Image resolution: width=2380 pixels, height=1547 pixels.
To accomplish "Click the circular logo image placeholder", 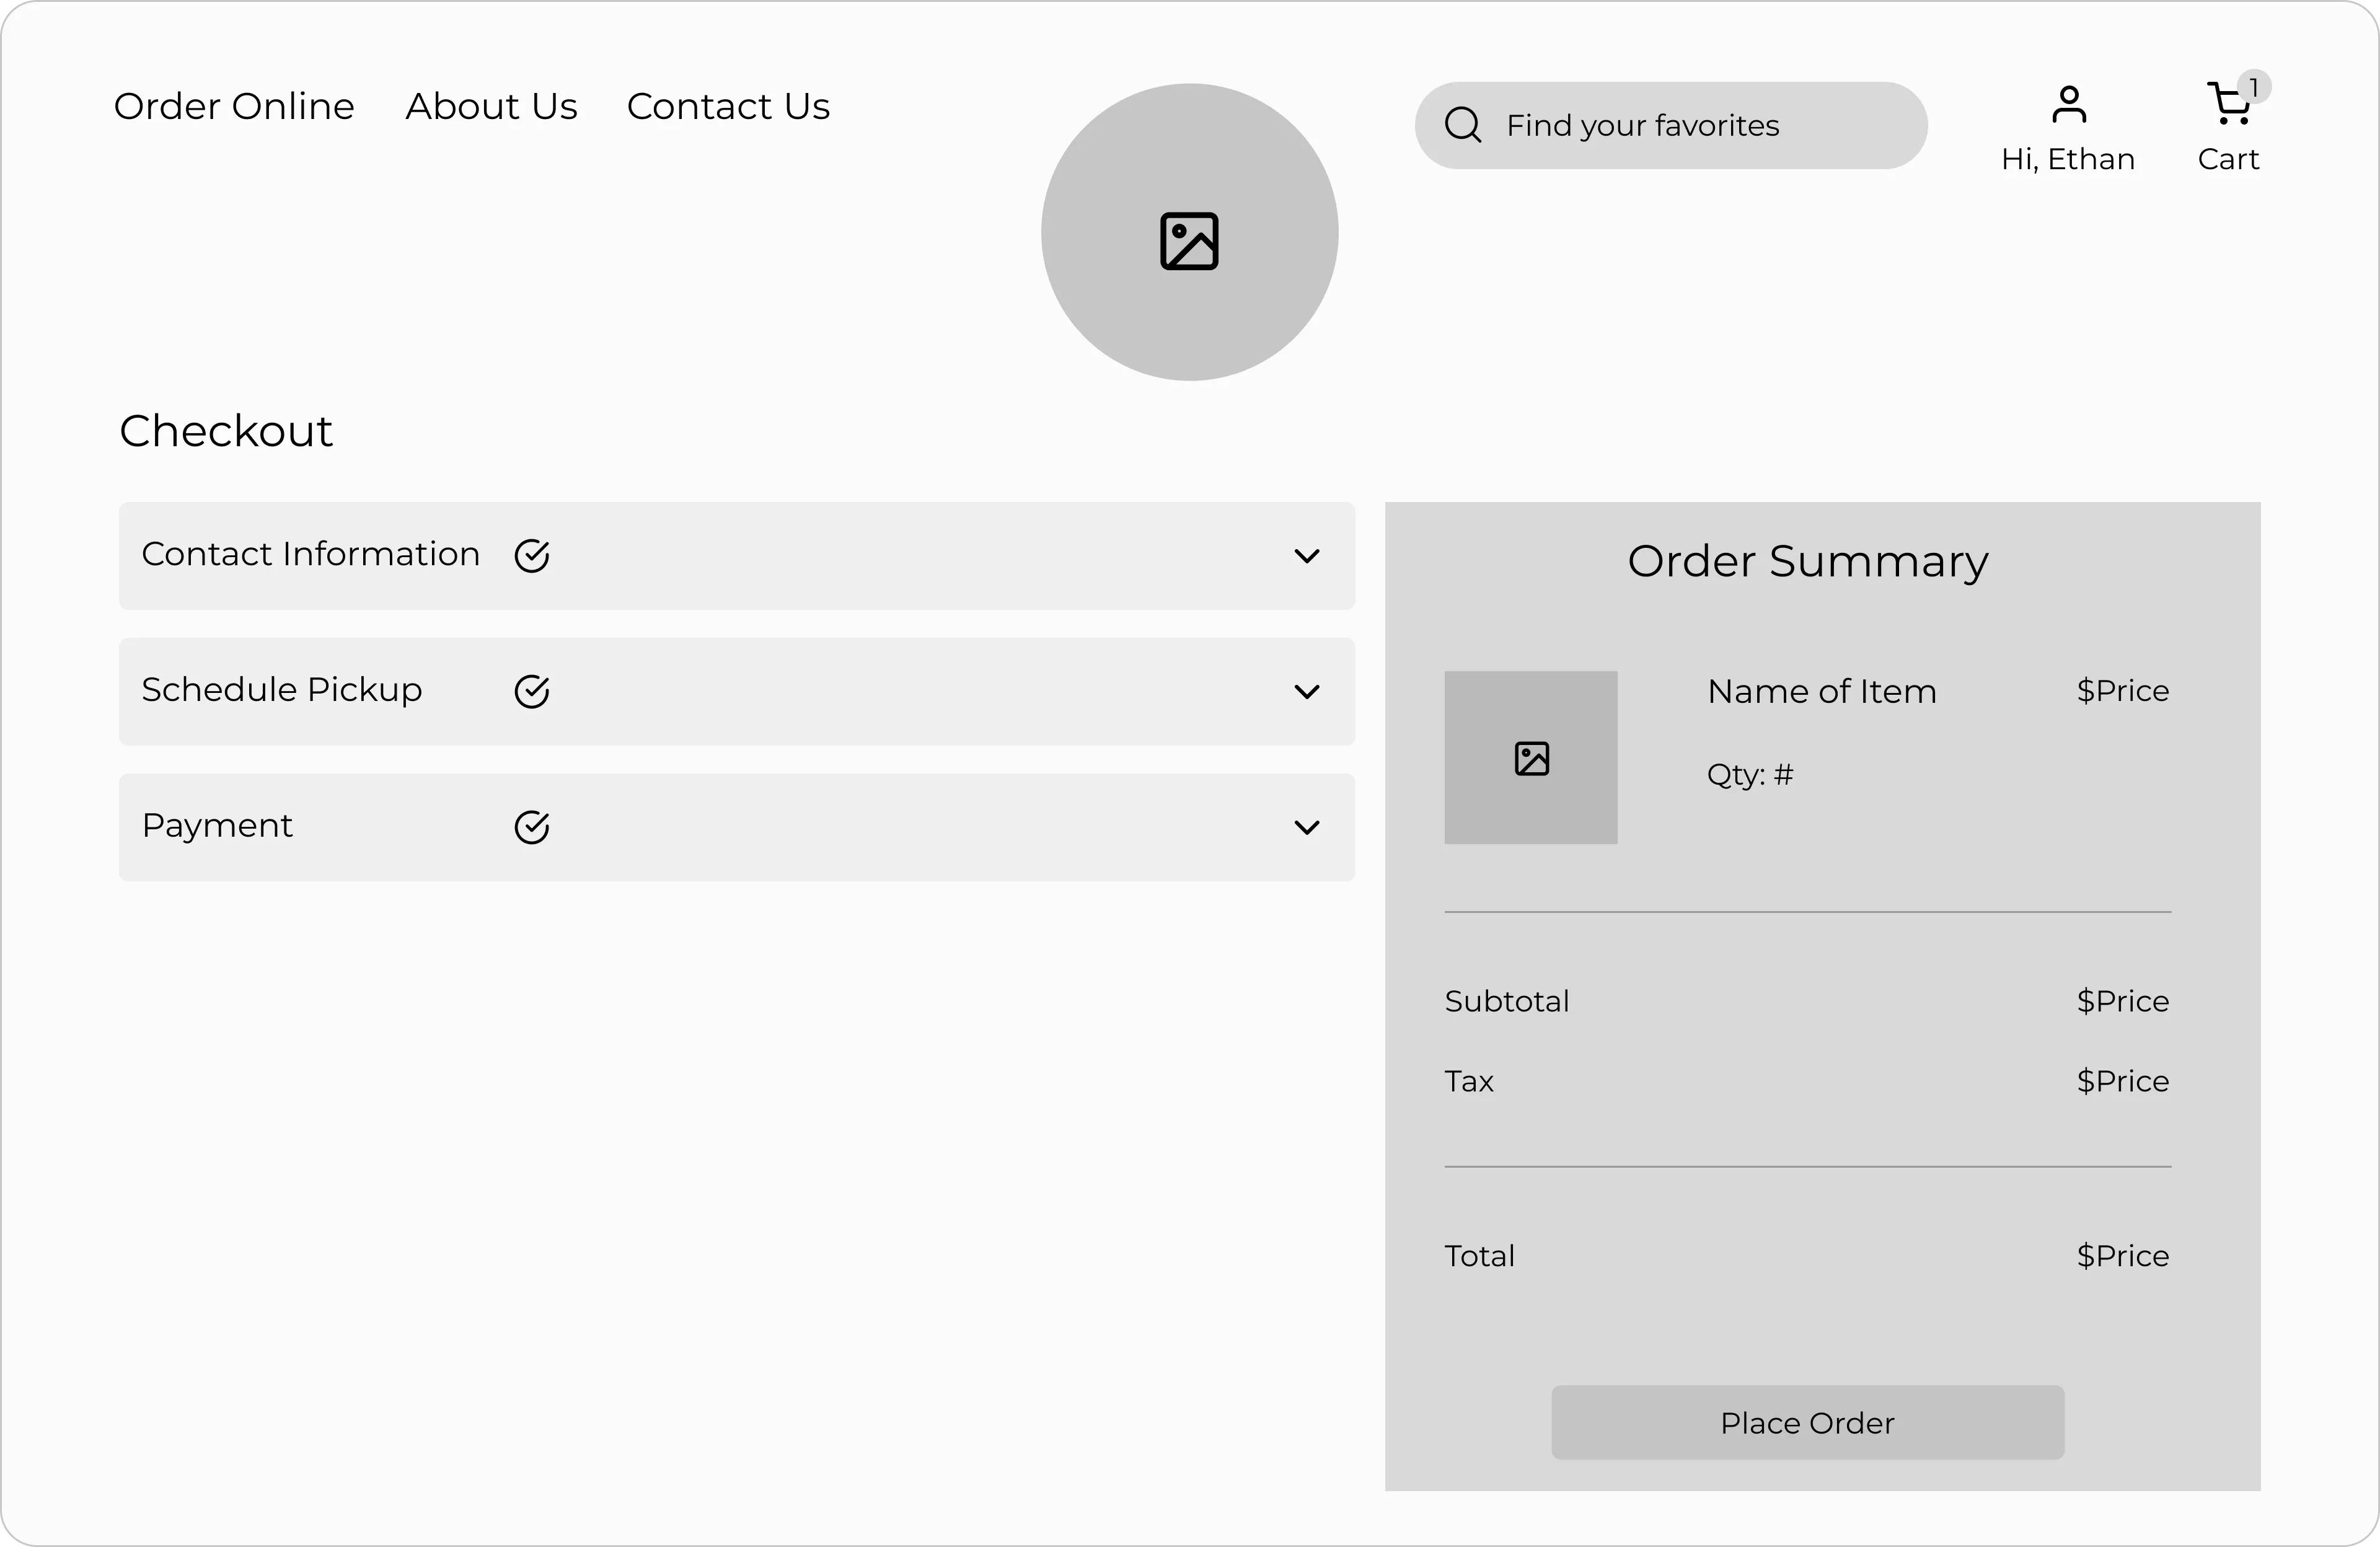I will pos(1189,232).
